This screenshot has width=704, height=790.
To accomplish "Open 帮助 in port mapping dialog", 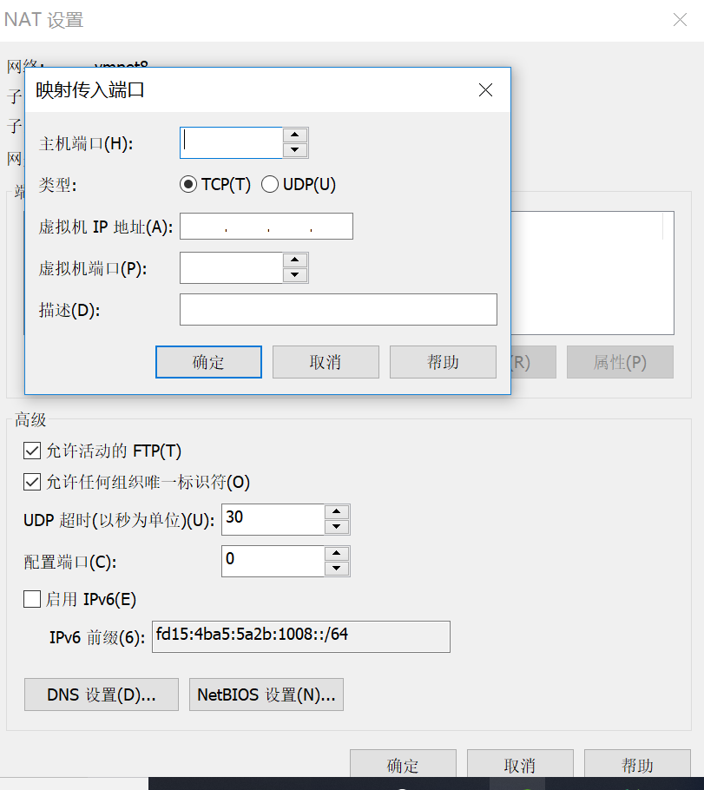I will click(443, 362).
